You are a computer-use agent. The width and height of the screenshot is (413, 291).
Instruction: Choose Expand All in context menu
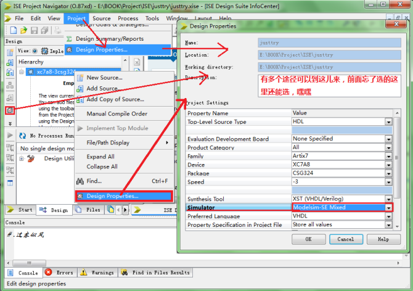[125, 157]
